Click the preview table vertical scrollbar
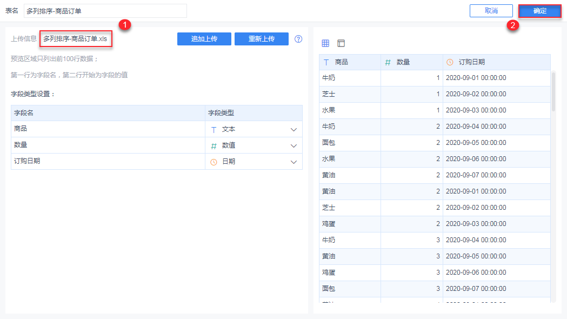Screen dimensions: 567x319 [x=553, y=92]
